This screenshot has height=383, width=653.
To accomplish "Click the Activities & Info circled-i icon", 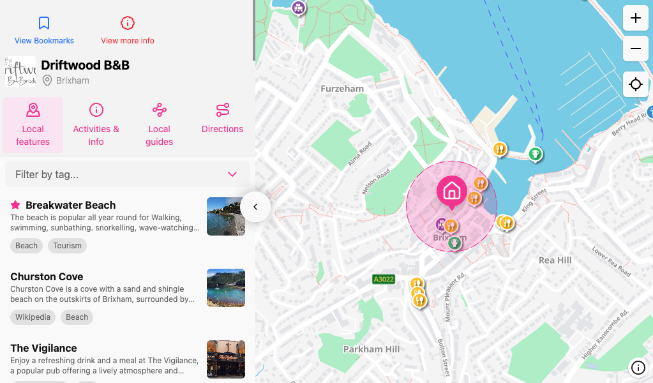I will (96, 110).
